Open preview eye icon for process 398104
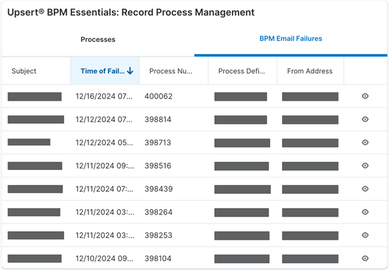This screenshot has height=270, width=389. click(x=365, y=258)
